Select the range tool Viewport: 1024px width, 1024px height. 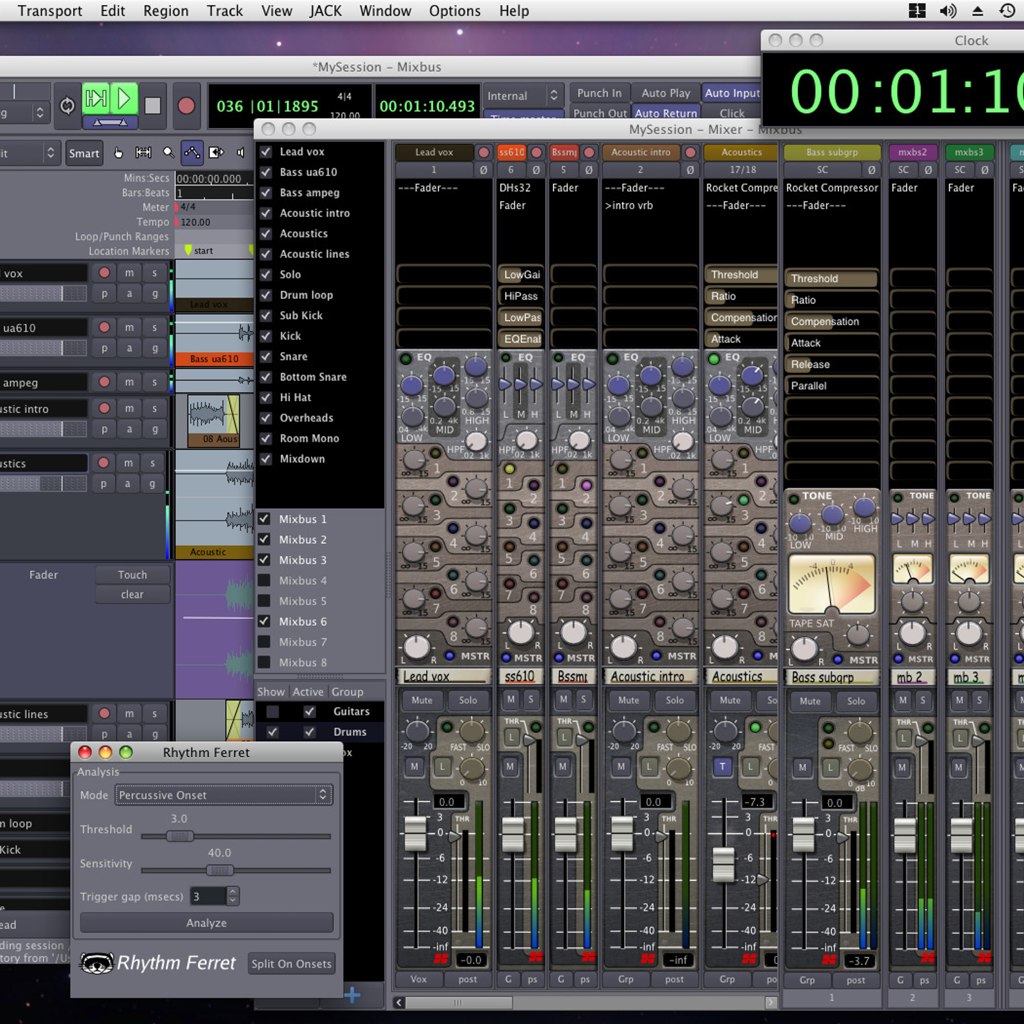pyautogui.click(x=143, y=153)
